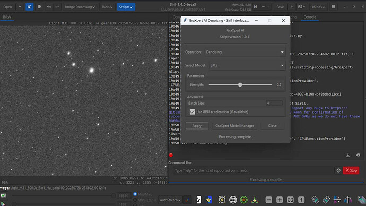Open the AutoStretch display mode dropdown
This screenshot has width=366, height=206.
coord(170,200)
